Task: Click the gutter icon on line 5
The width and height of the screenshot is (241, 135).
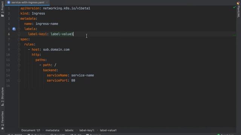Action: 14,29
